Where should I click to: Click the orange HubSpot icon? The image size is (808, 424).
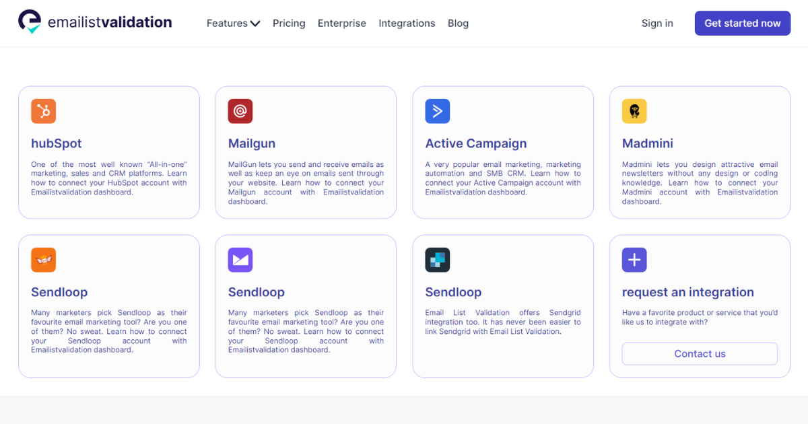pyautogui.click(x=43, y=111)
